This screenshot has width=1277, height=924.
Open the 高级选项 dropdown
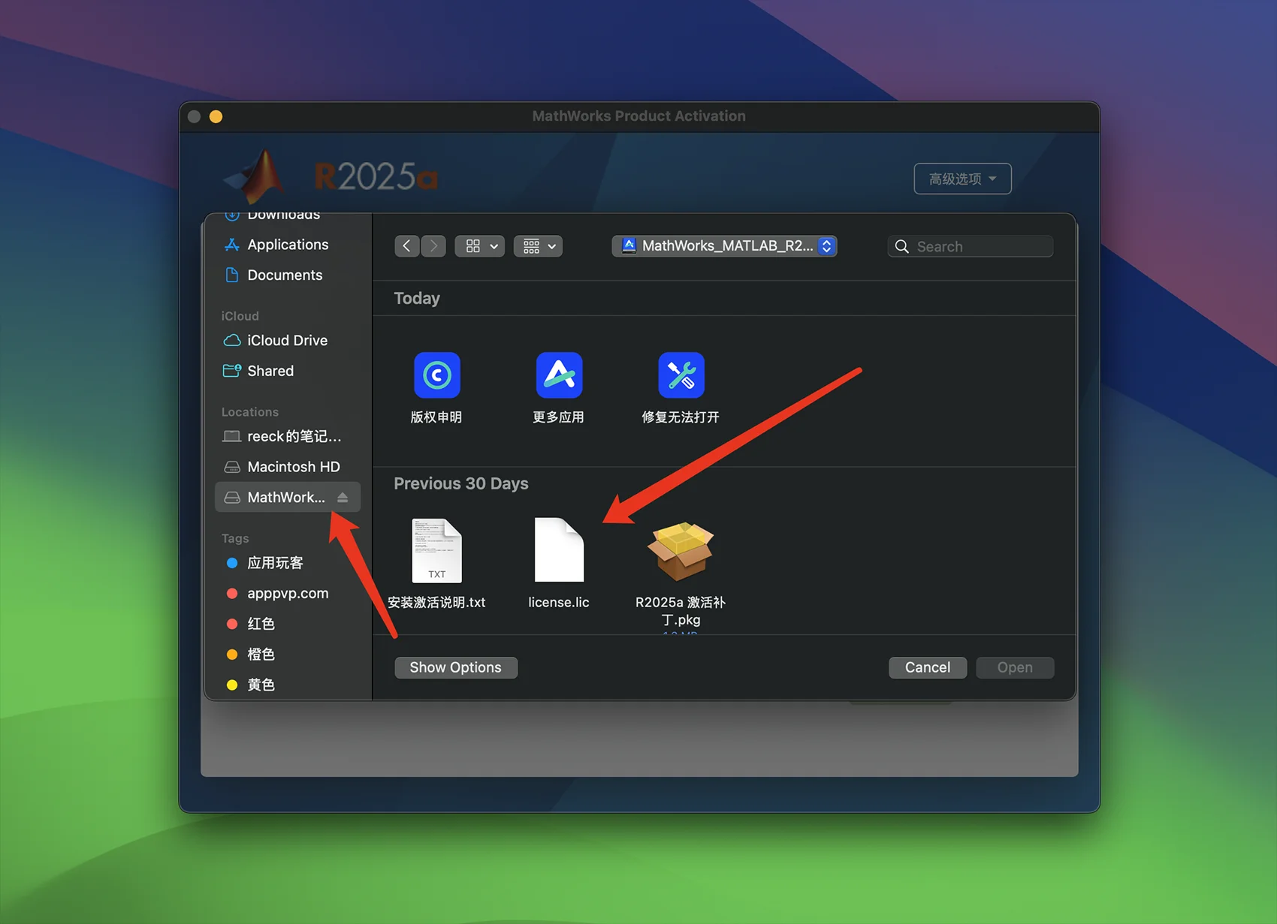click(x=962, y=179)
